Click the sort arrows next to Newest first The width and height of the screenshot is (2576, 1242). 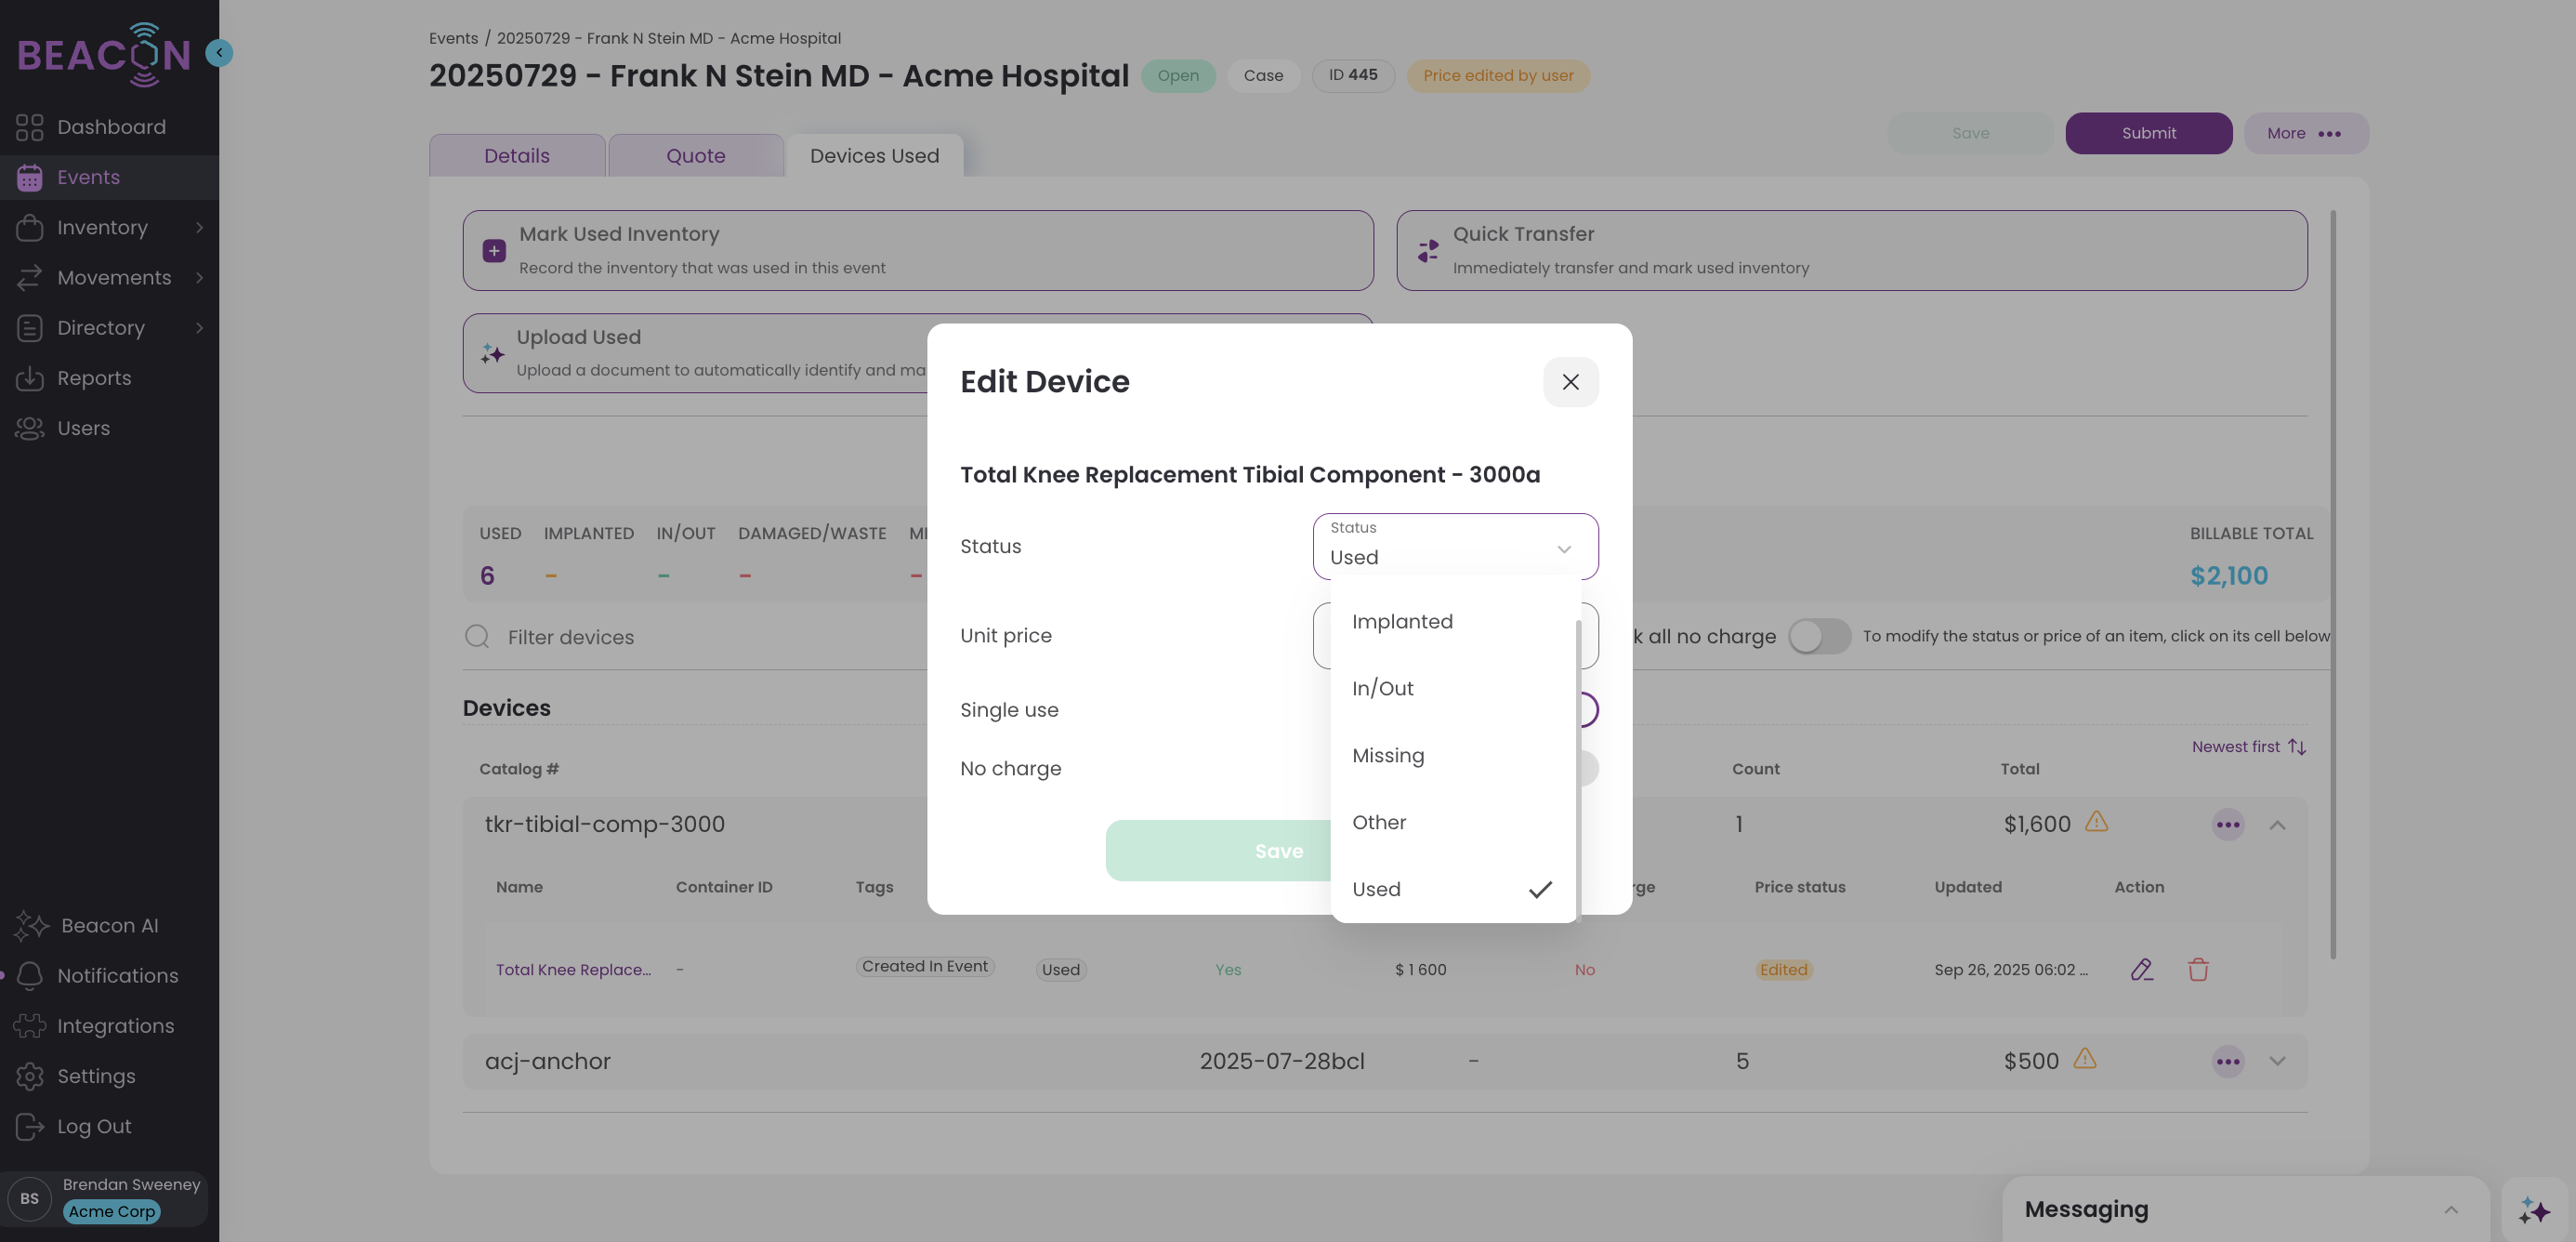pos(2297,747)
